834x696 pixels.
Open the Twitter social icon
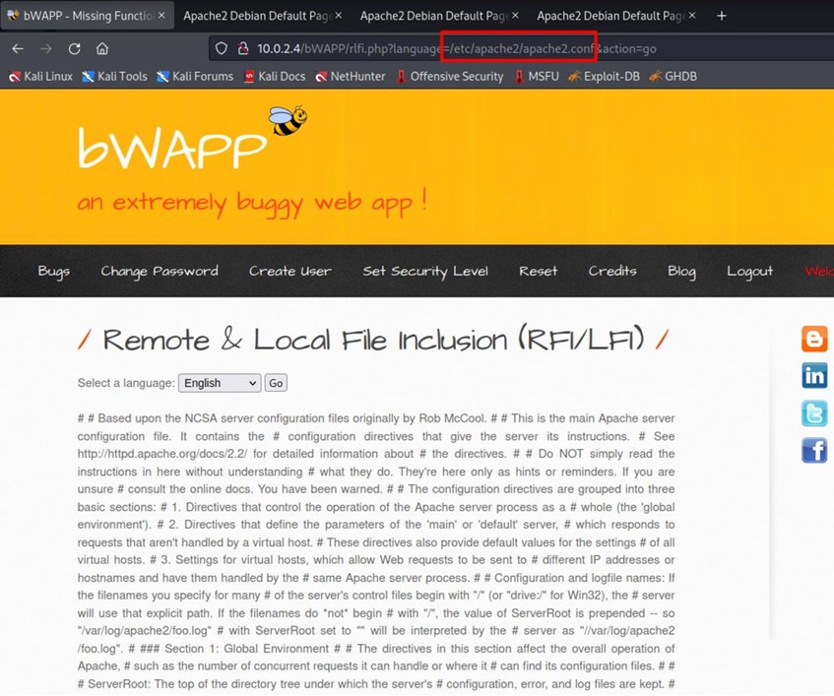814,413
